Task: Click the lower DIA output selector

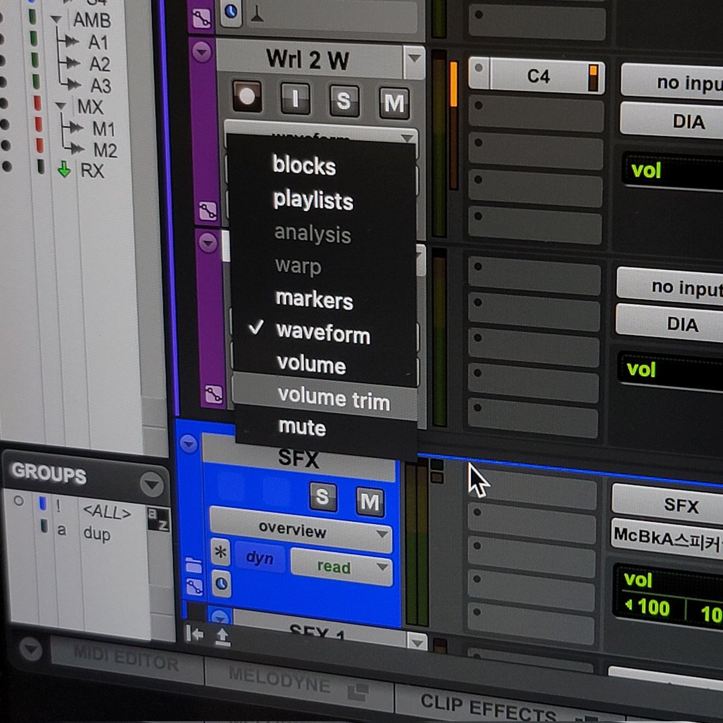Action: click(x=670, y=324)
